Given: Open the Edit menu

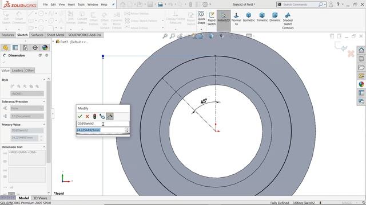Looking at the screenshot, I should [x=53, y=5].
